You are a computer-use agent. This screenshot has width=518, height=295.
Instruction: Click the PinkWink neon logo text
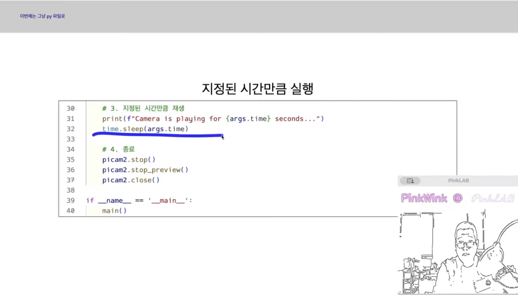coord(424,198)
